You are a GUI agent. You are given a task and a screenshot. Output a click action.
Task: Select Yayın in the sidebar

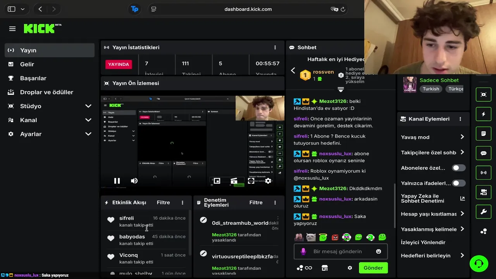[x=50, y=50]
